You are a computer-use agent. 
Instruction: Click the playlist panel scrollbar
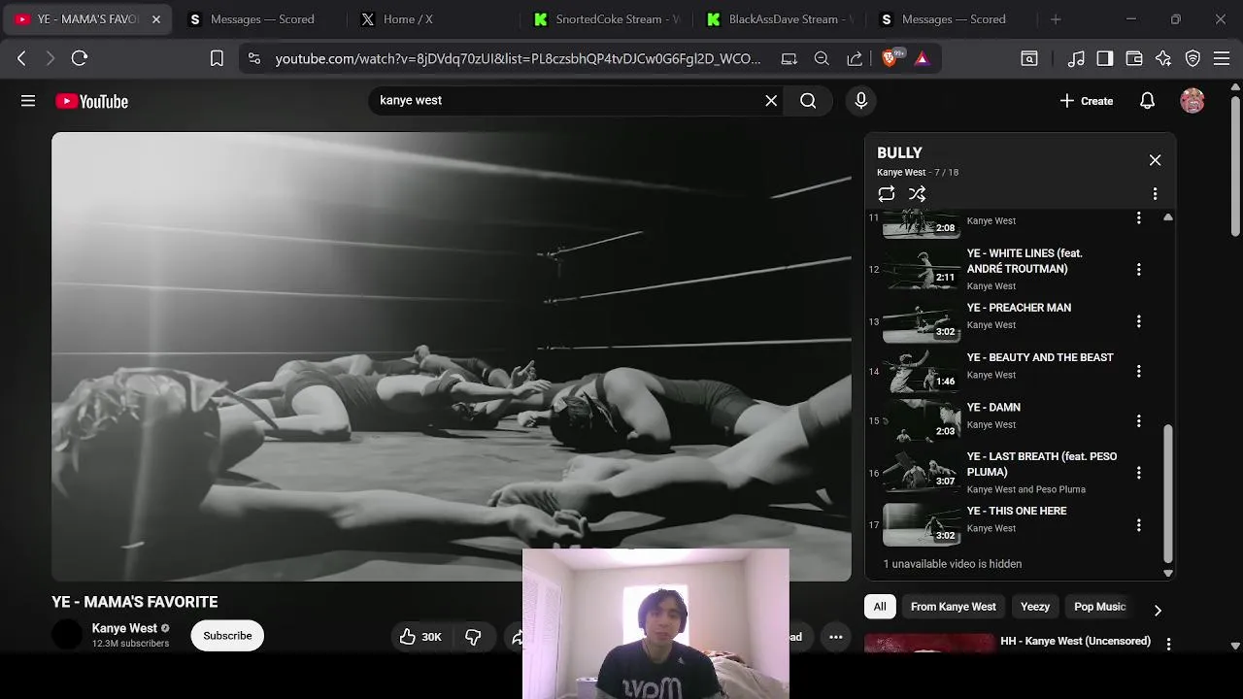(1168, 493)
